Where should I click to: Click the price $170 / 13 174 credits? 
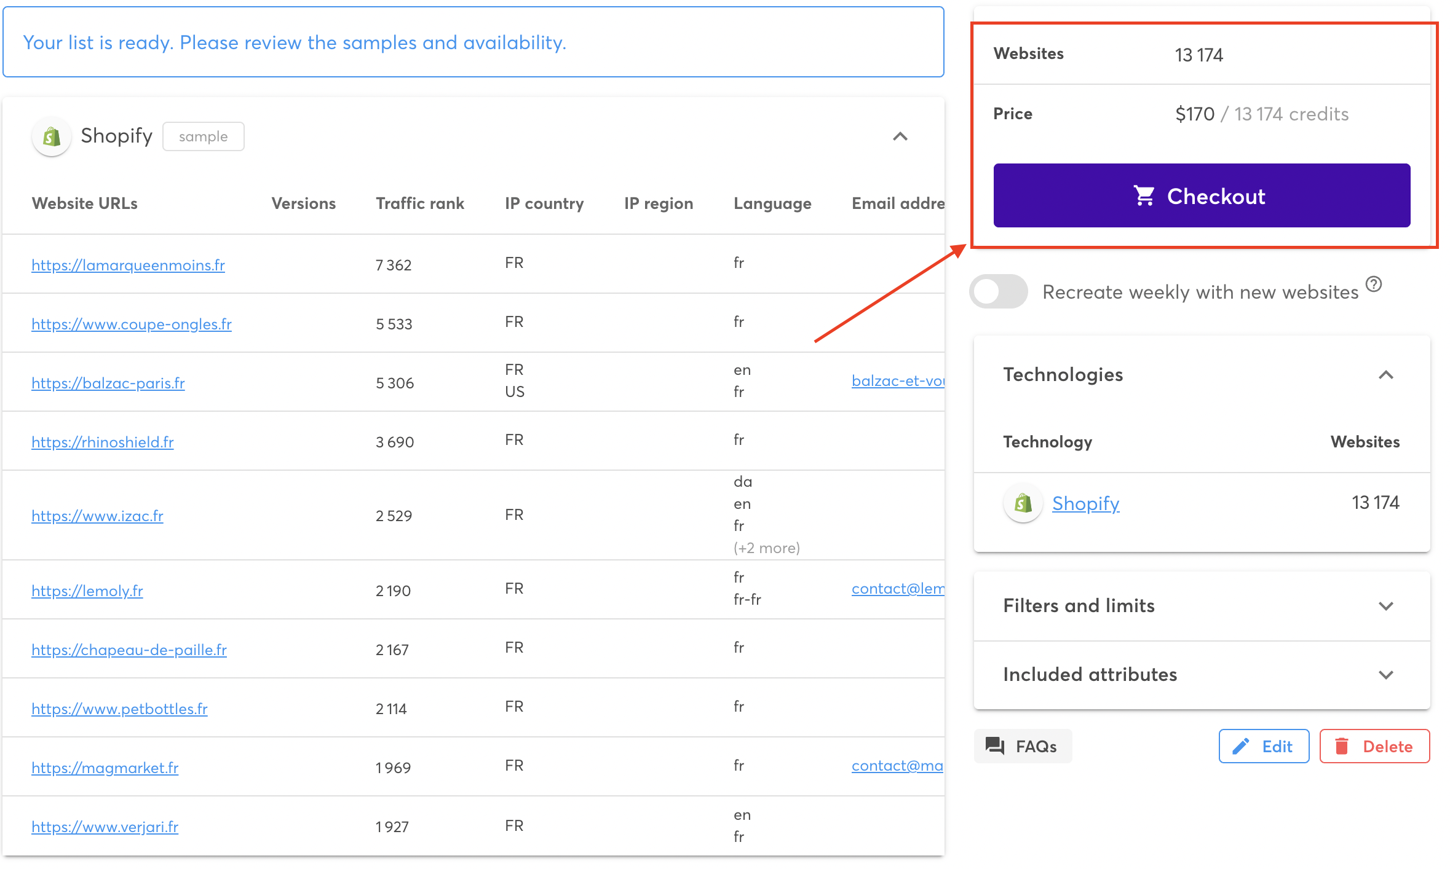pyautogui.click(x=1262, y=114)
